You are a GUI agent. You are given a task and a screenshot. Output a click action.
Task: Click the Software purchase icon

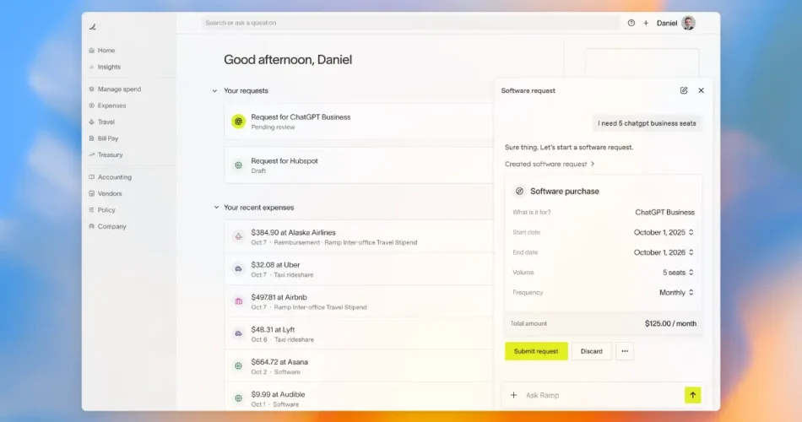(x=519, y=192)
